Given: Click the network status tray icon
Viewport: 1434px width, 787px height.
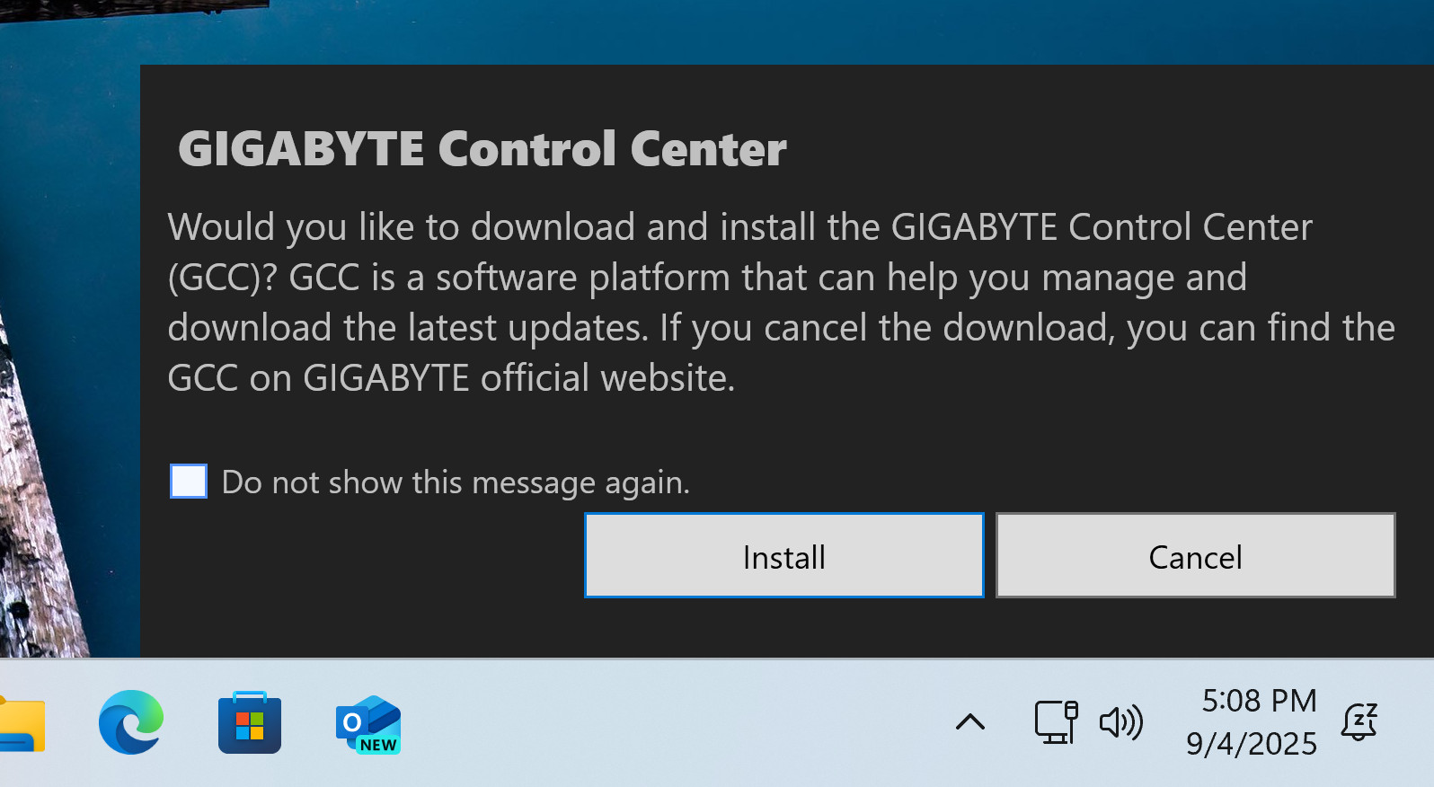Looking at the screenshot, I should click(1056, 722).
